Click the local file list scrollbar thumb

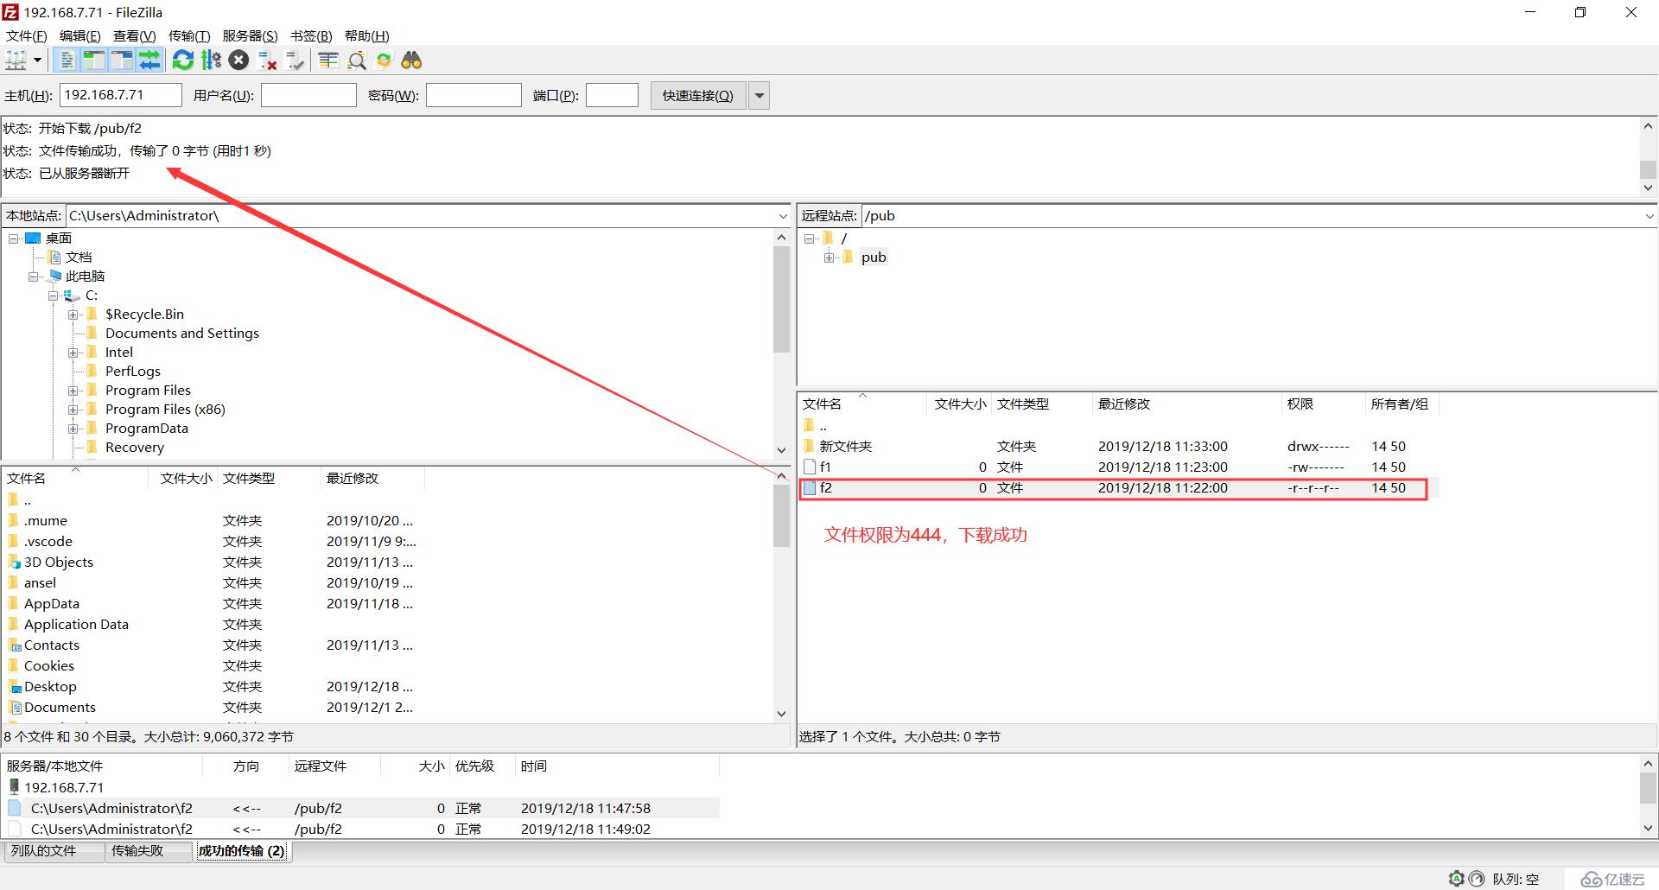(781, 516)
